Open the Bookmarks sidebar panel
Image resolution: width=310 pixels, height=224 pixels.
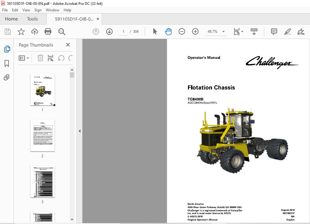(7, 63)
